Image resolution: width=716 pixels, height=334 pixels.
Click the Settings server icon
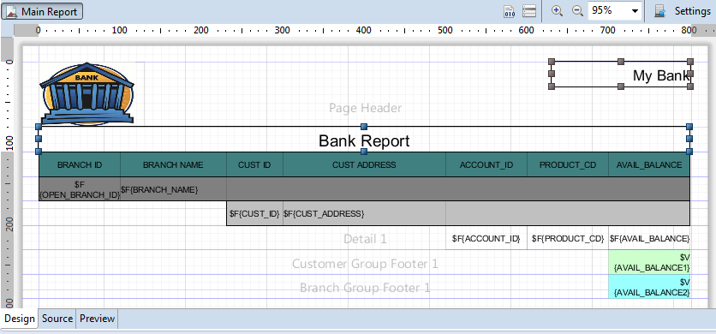coord(659,11)
